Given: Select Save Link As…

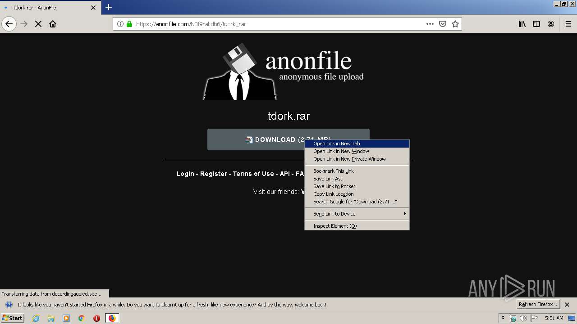Looking at the screenshot, I should point(357,179).
